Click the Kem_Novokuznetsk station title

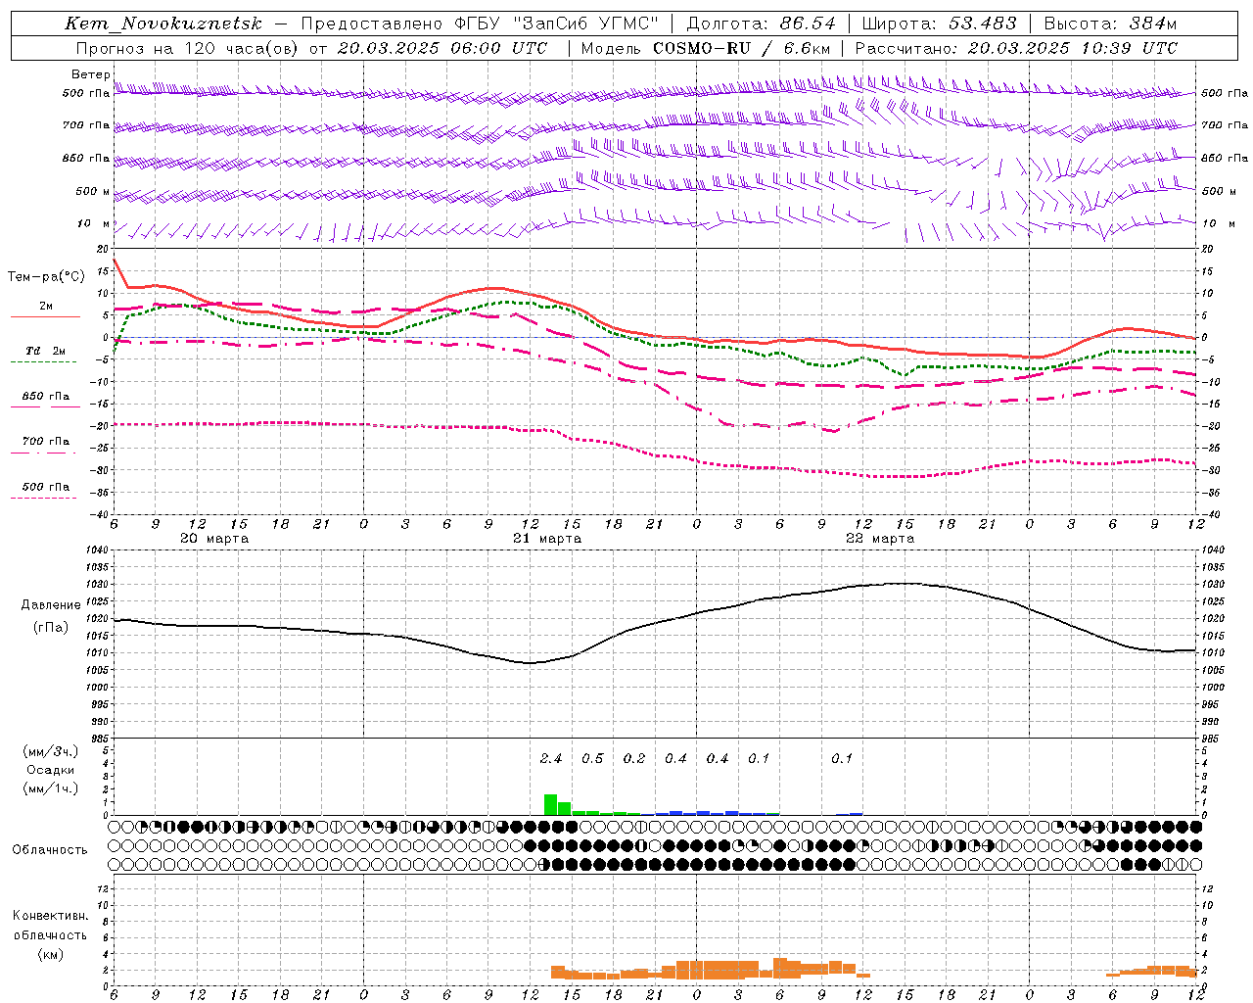click(x=163, y=24)
